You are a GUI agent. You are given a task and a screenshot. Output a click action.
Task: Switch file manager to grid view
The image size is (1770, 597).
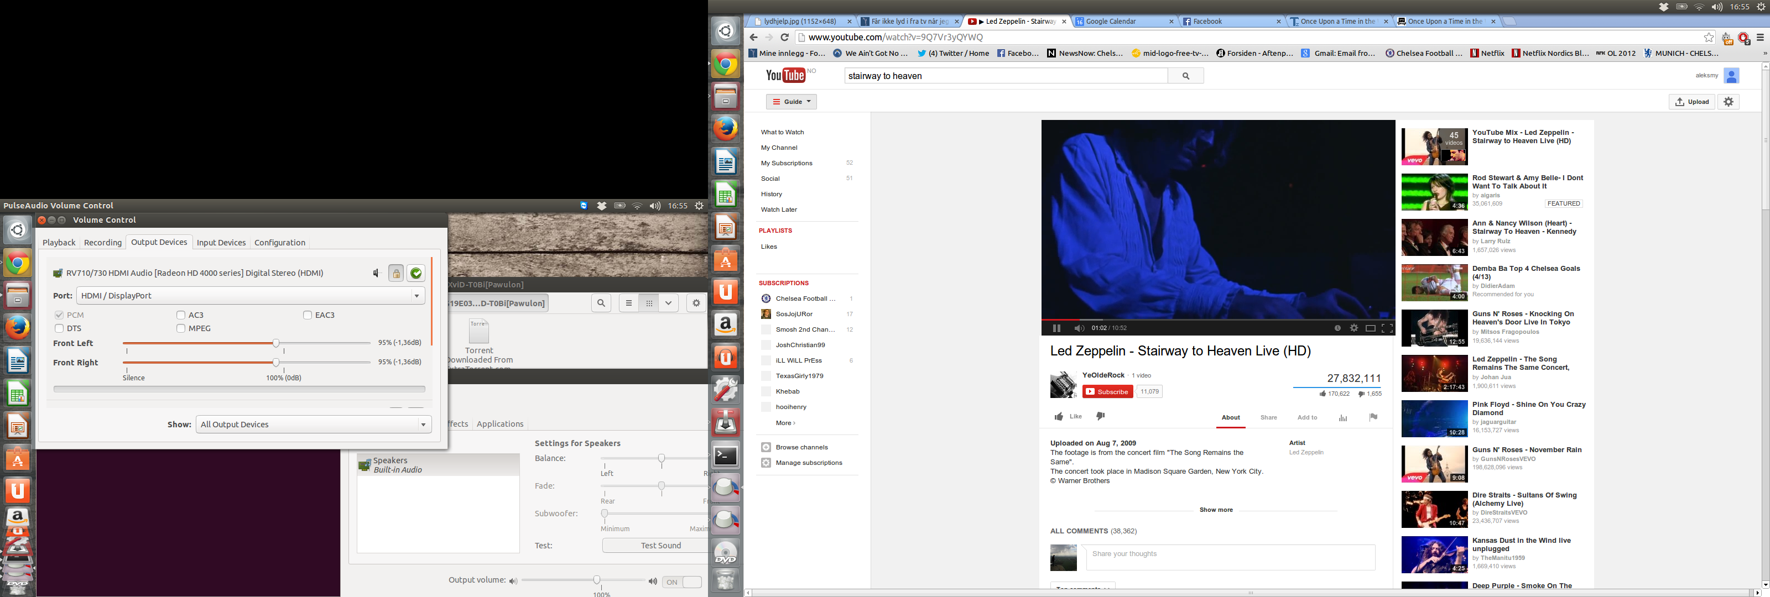(649, 303)
